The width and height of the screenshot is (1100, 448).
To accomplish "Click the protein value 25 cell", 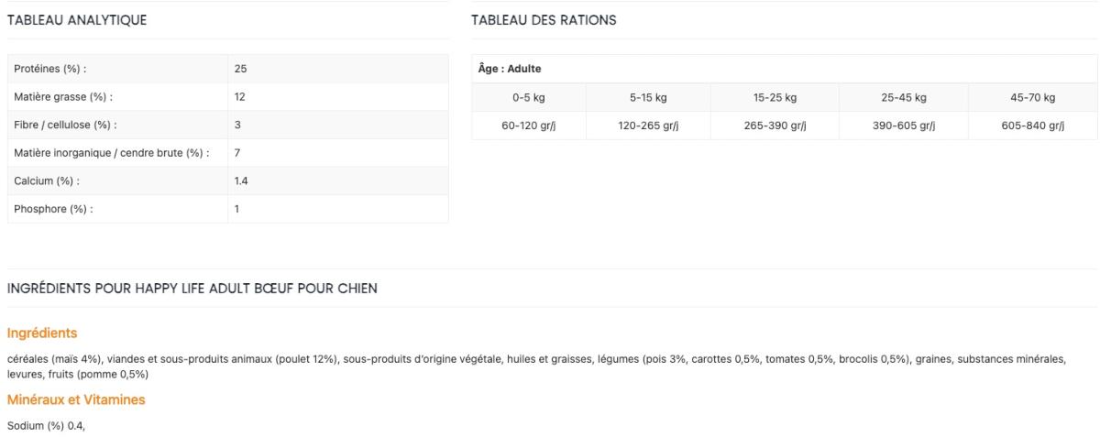I will pyautogui.click(x=241, y=69).
